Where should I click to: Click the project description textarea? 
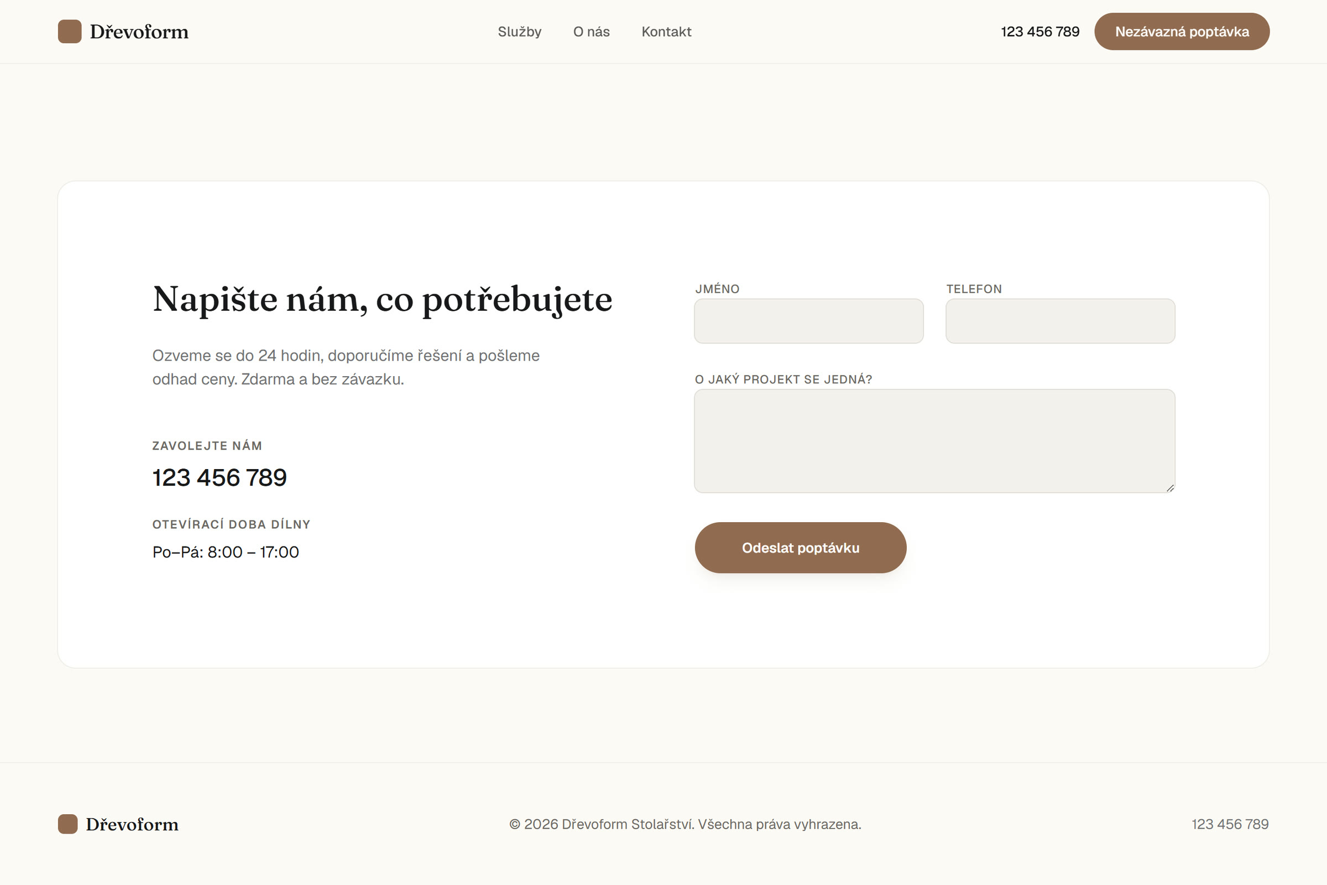point(934,441)
